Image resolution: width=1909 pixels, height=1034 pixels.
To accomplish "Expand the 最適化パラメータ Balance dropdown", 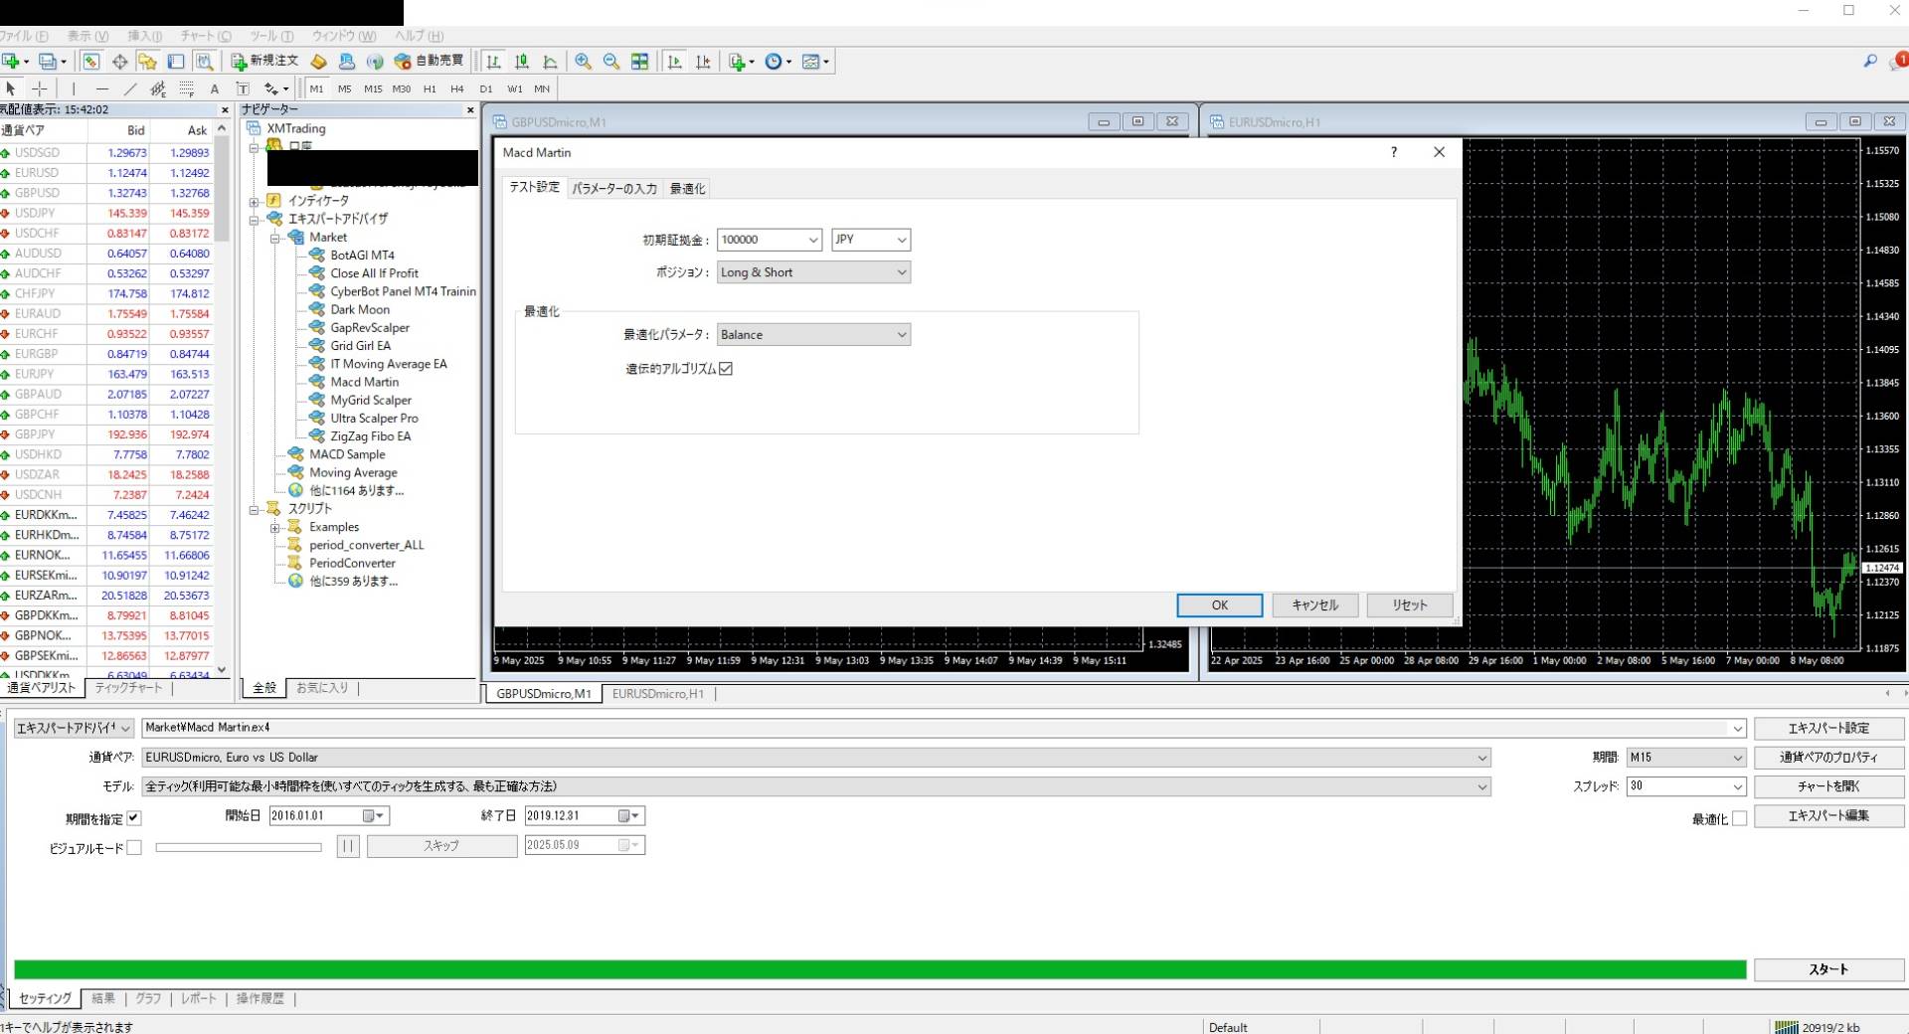I will click(813, 335).
